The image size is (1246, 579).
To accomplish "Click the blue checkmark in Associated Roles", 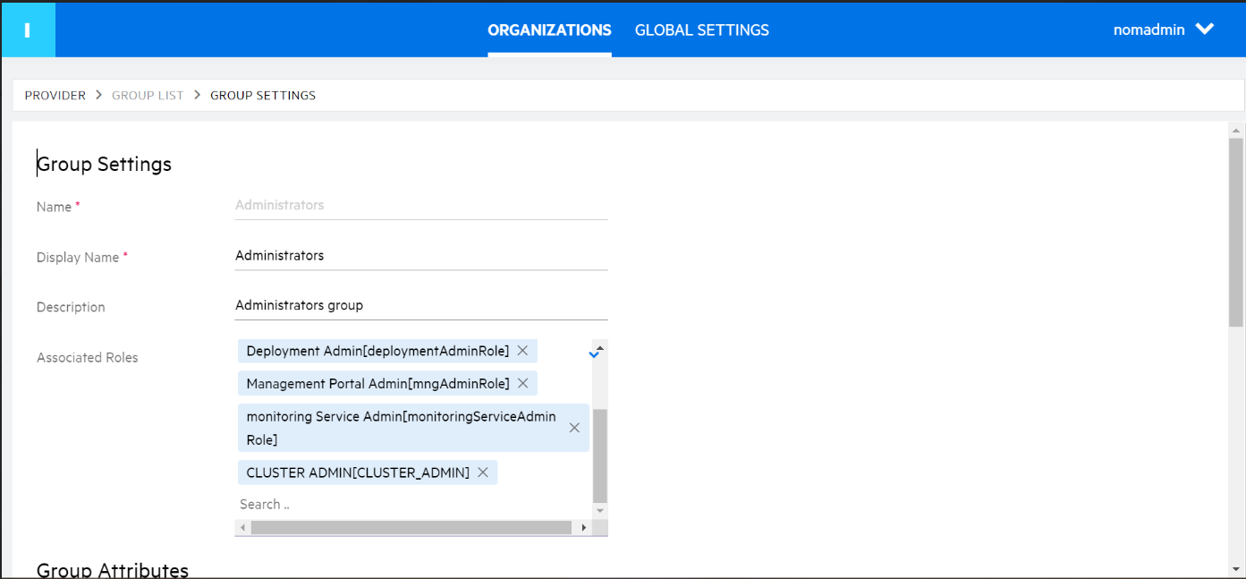I will pos(594,353).
